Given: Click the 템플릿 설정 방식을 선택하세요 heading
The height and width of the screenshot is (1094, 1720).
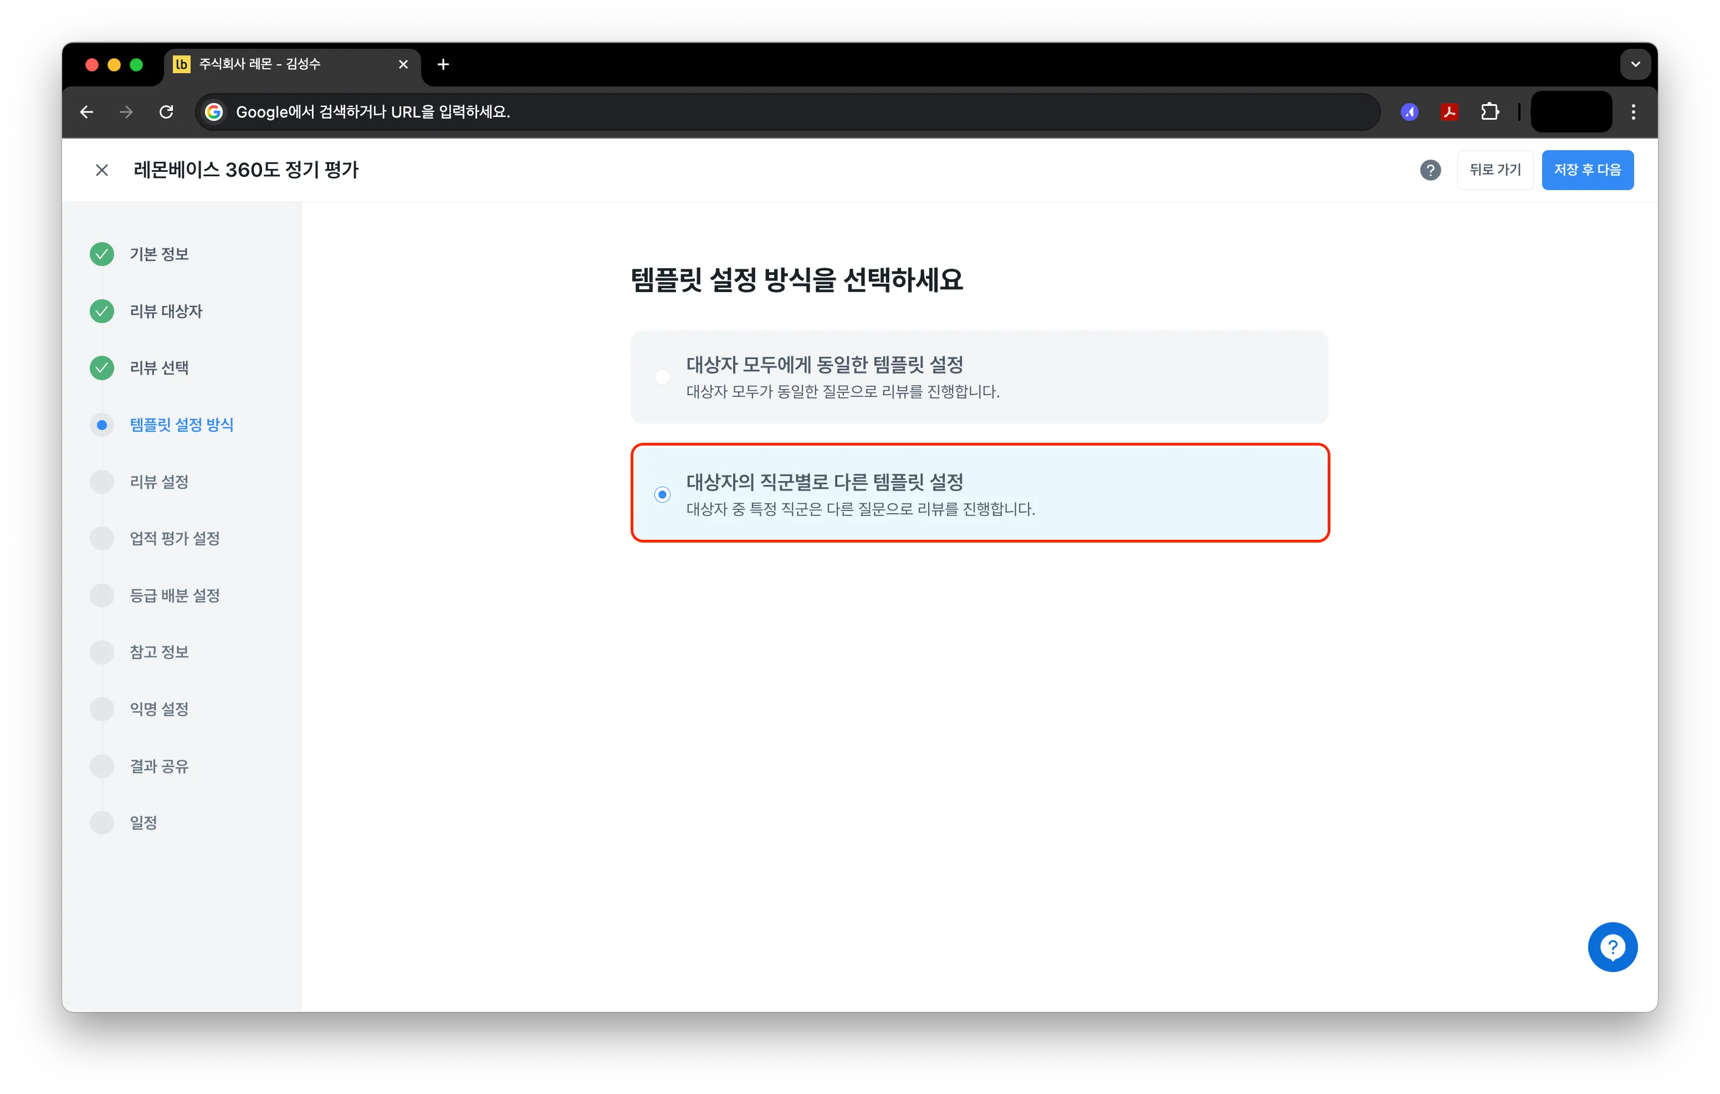Looking at the screenshot, I should point(796,279).
